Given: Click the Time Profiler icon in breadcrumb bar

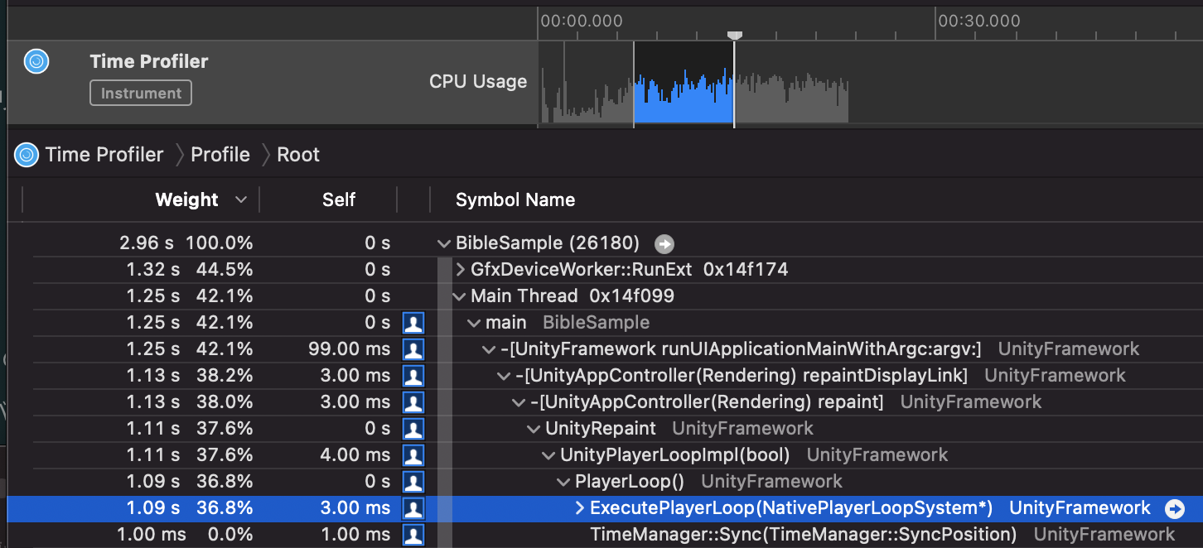Looking at the screenshot, I should [x=27, y=155].
